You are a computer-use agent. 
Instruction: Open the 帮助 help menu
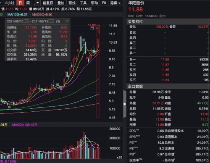coord(94,3)
